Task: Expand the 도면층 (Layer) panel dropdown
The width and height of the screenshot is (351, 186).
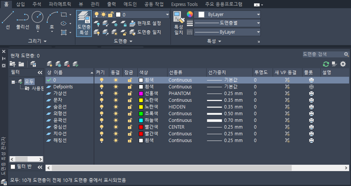Action: click(123, 41)
